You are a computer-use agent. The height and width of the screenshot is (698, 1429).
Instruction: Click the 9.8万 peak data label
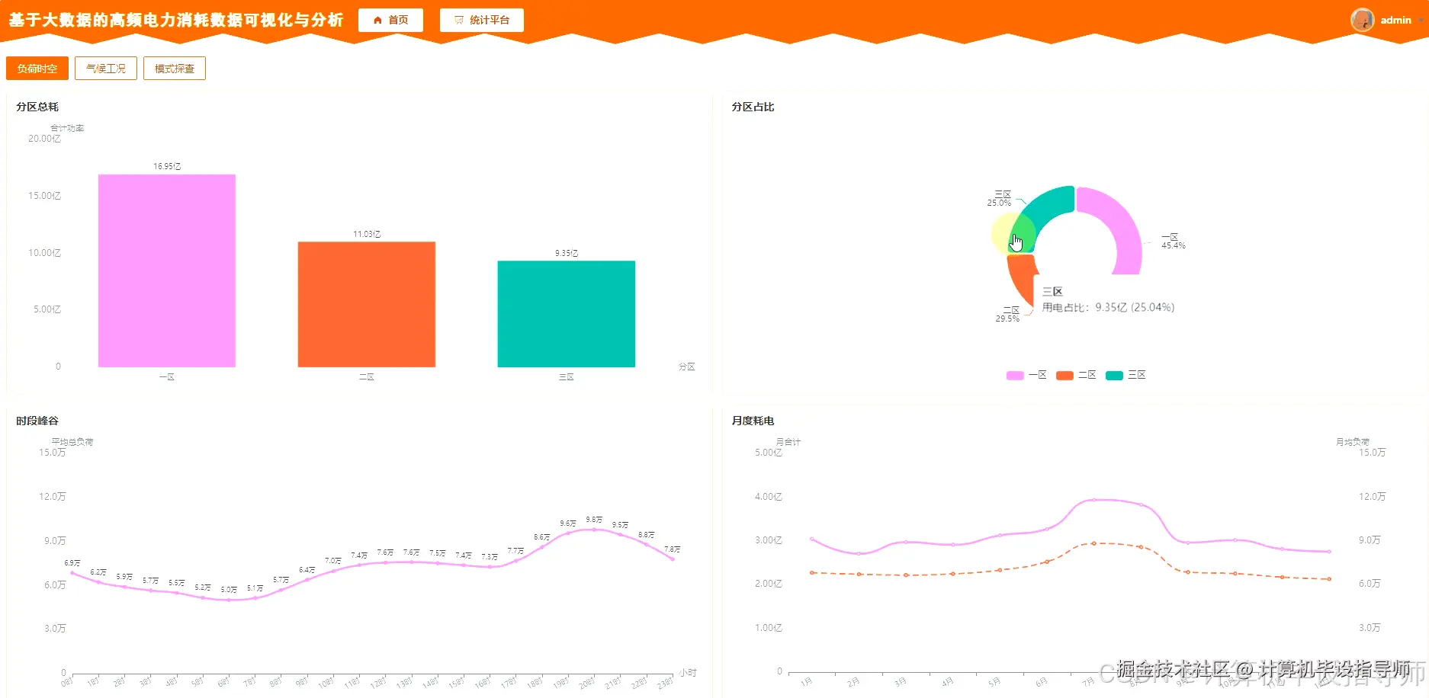pos(594,520)
